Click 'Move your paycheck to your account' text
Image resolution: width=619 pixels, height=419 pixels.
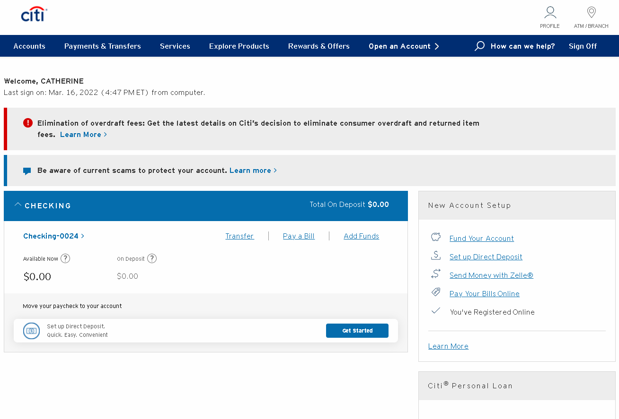click(x=72, y=306)
